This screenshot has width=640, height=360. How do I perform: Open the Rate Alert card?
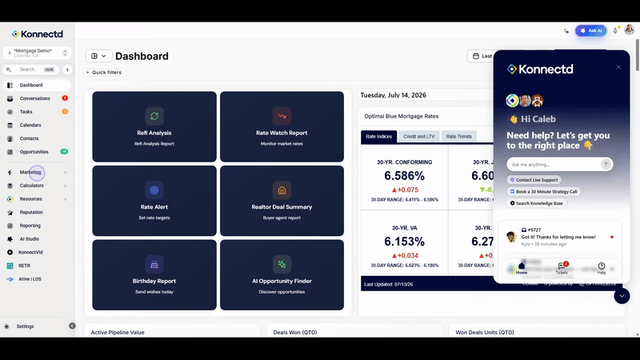tap(154, 201)
